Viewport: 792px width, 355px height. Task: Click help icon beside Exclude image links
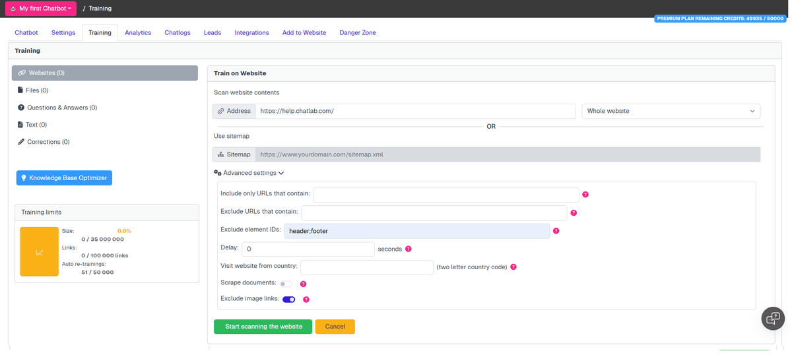[306, 300]
